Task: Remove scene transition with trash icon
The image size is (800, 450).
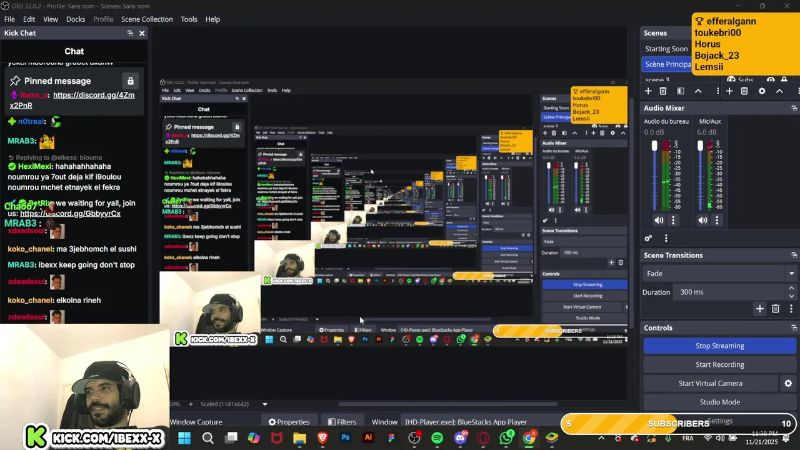Action: (x=776, y=308)
